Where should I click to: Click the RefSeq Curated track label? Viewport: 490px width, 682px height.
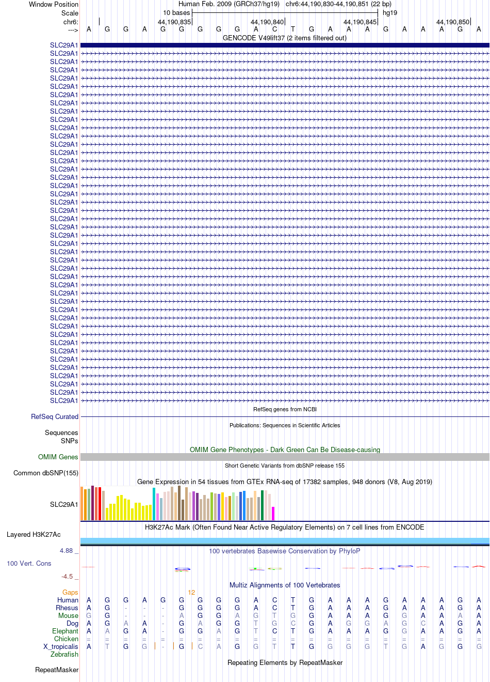55,417
